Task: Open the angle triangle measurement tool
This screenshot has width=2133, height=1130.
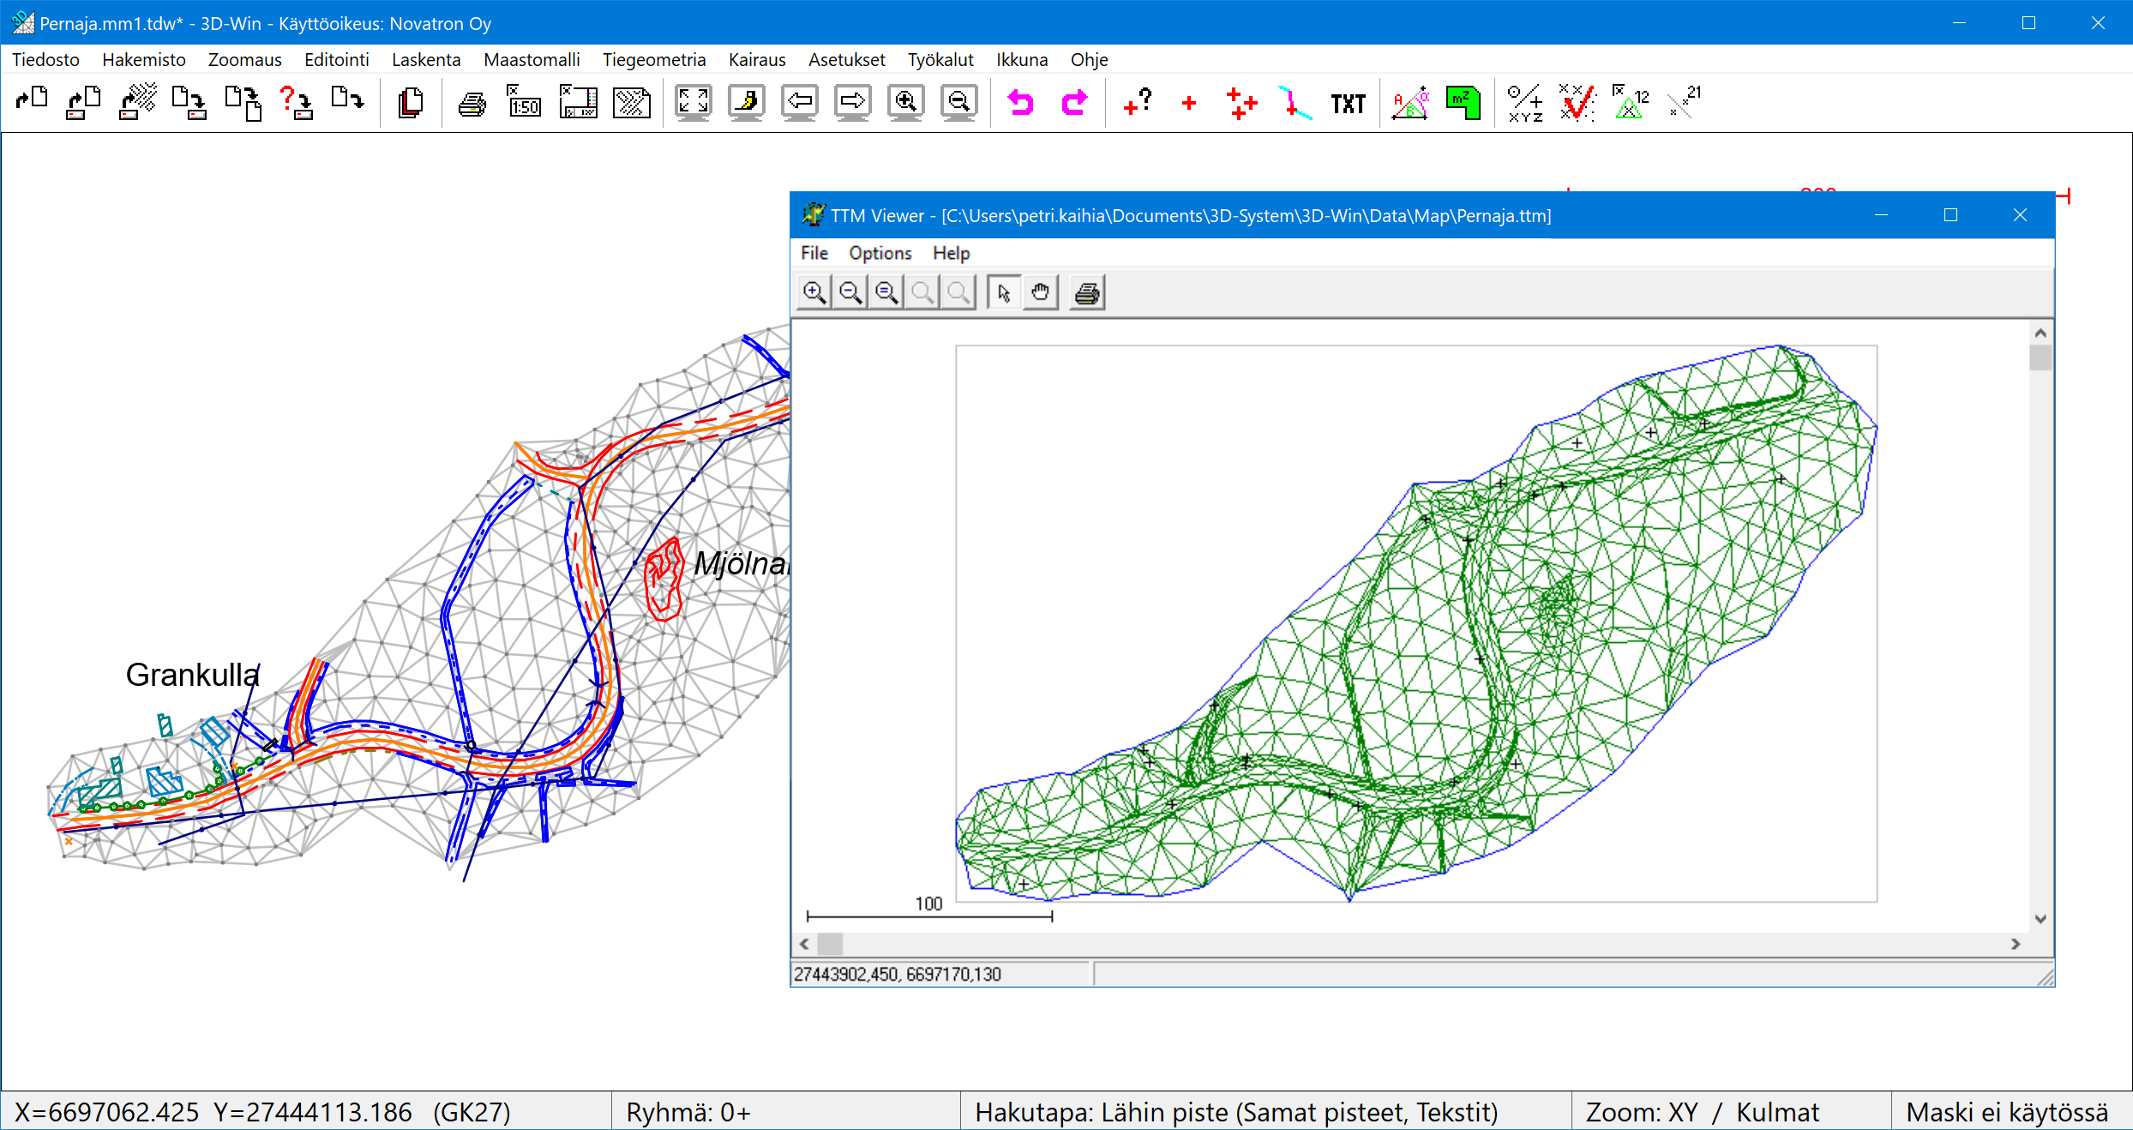Action: tap(1410, 103)
